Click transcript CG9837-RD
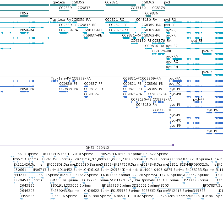The width and height of the screenshot is (223, 200). click(x=92, y=30)
